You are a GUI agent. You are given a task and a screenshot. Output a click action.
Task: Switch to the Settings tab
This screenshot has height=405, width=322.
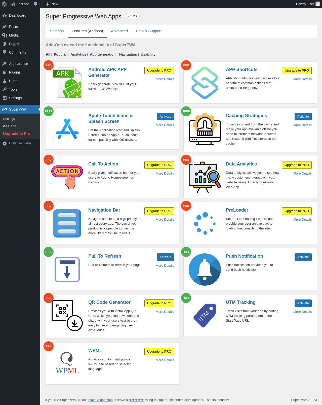pos(57,31)
